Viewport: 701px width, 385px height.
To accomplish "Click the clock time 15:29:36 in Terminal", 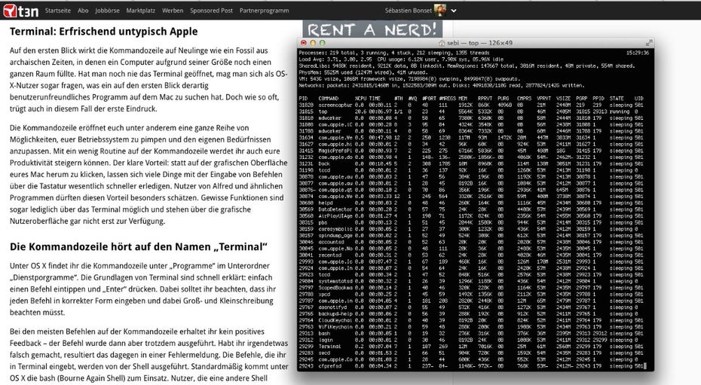I will [638, 53].
